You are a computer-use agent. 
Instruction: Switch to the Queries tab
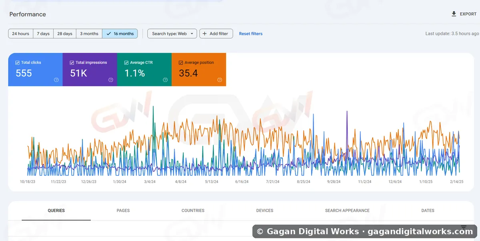(x=56, y=211)
